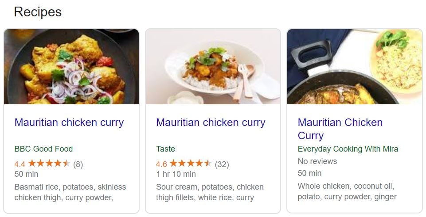Viewport: 426px width, 217px height.
Task: Click the (8) review count
Action: tap(78, 164)
